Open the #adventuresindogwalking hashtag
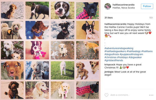 [119, 48]
